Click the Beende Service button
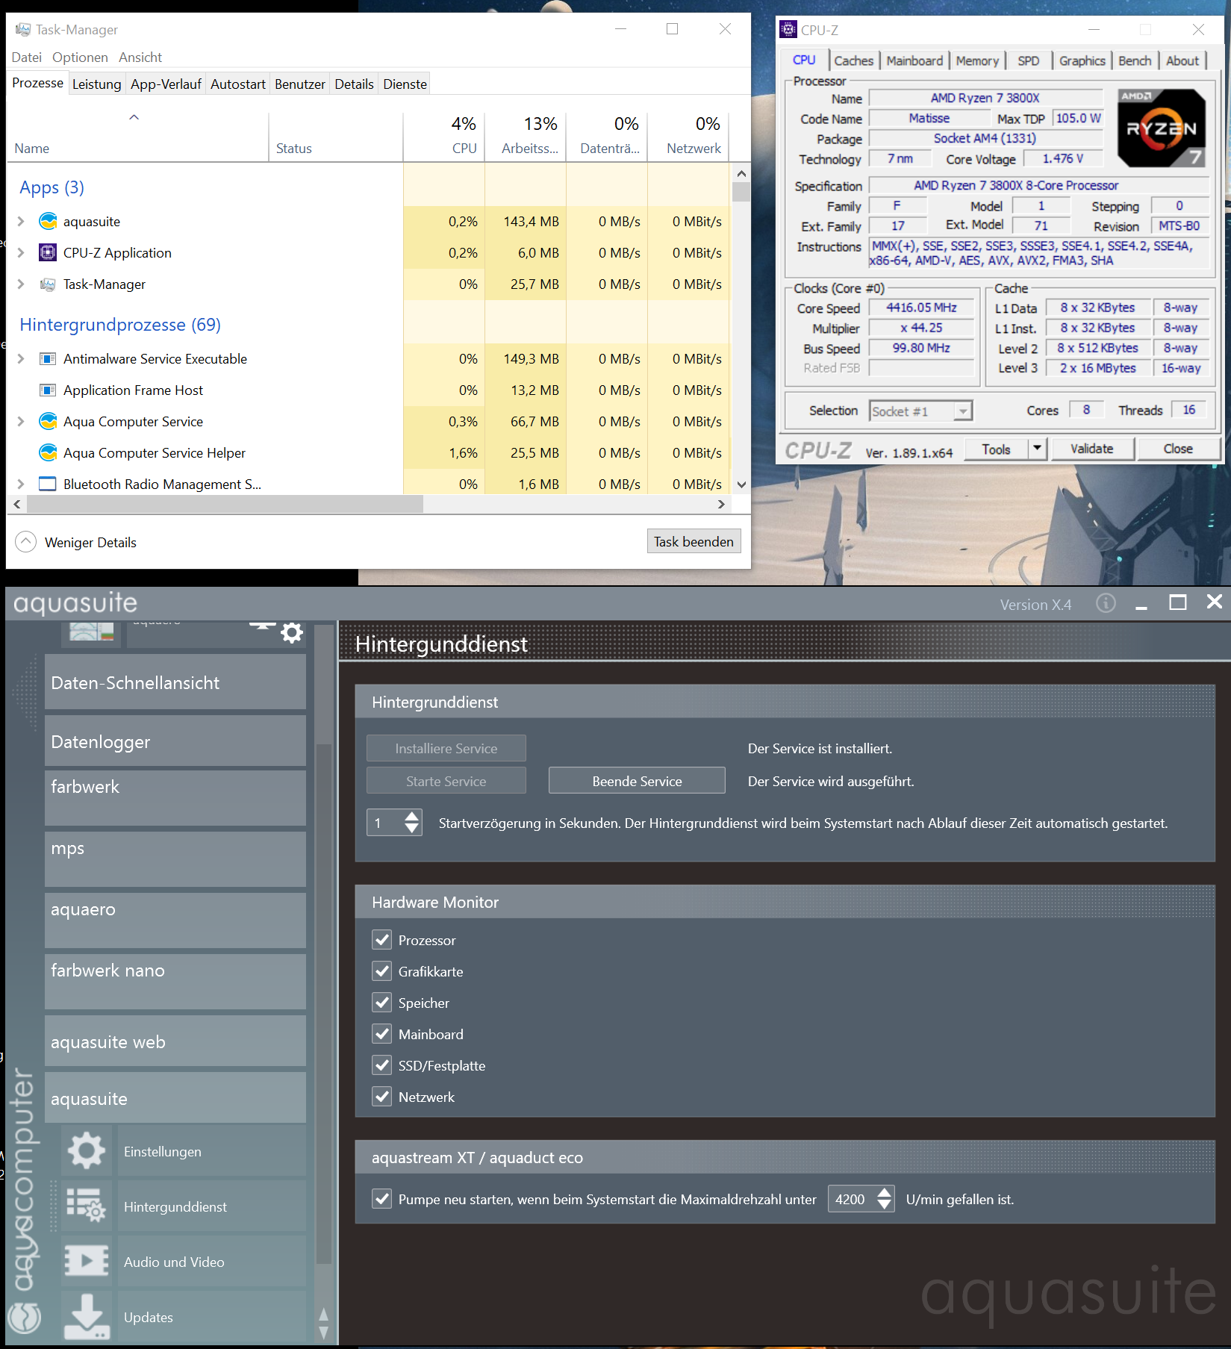The height and width of the screenshot is (1349, 1231). [637, 781]
